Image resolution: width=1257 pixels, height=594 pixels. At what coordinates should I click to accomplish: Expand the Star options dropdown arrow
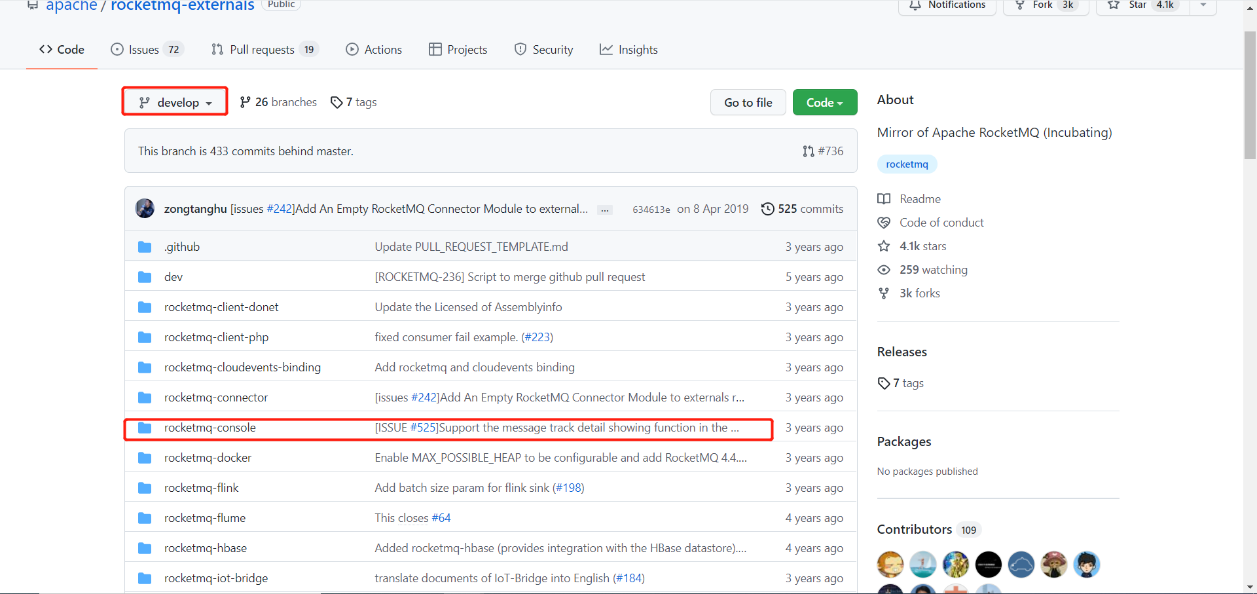[x=1203, y=5]
